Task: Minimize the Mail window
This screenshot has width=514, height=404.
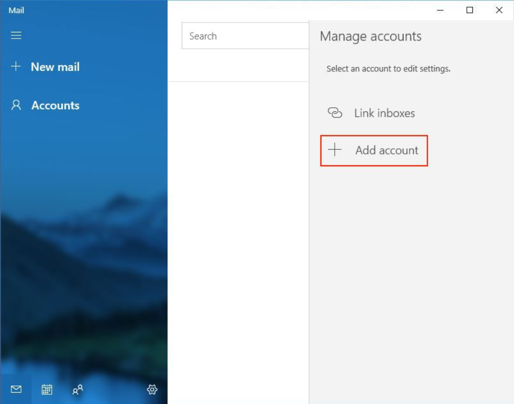Action: point(440,10)
